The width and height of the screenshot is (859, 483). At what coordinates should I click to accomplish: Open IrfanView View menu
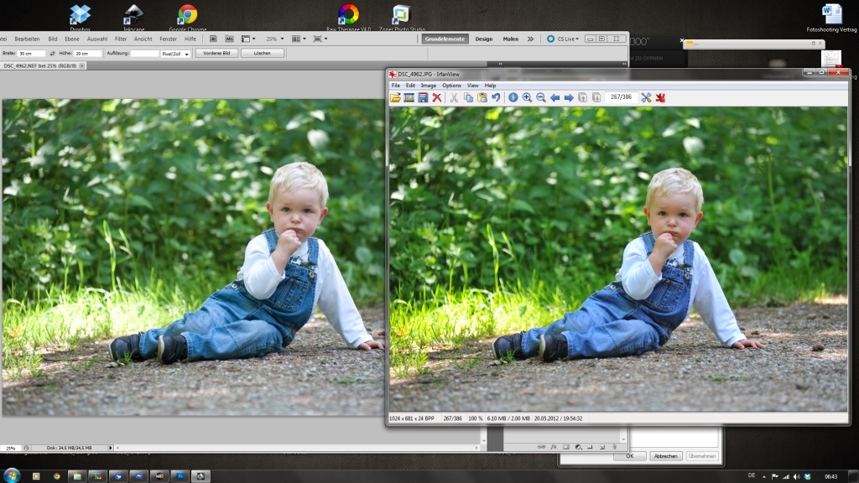(x=473, y=86)
